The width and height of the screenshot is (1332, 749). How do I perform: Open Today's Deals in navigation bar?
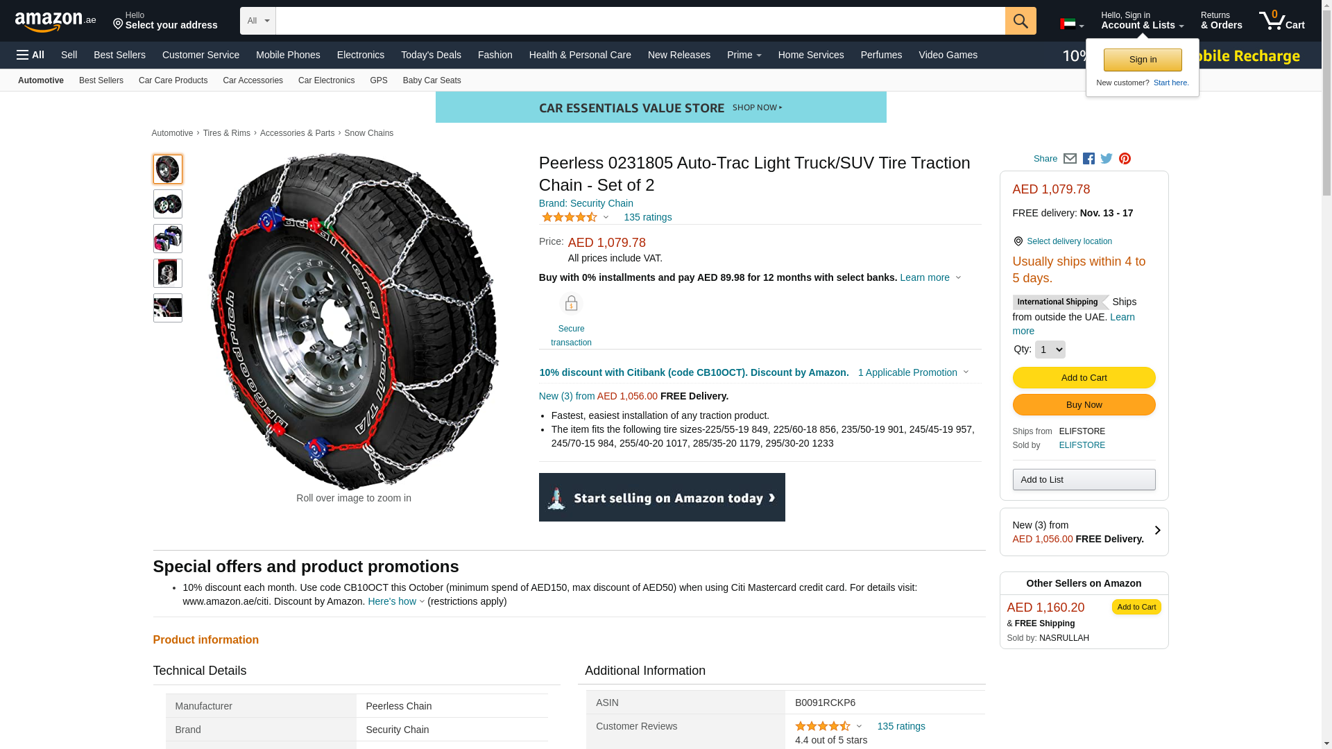[431, 55]
